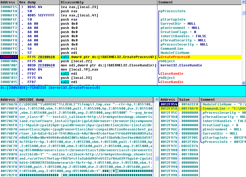Select the pStartupInfo stack comment row
Image resolution: width=246 pixels, height=177 pixels.
tap(223, 138)
